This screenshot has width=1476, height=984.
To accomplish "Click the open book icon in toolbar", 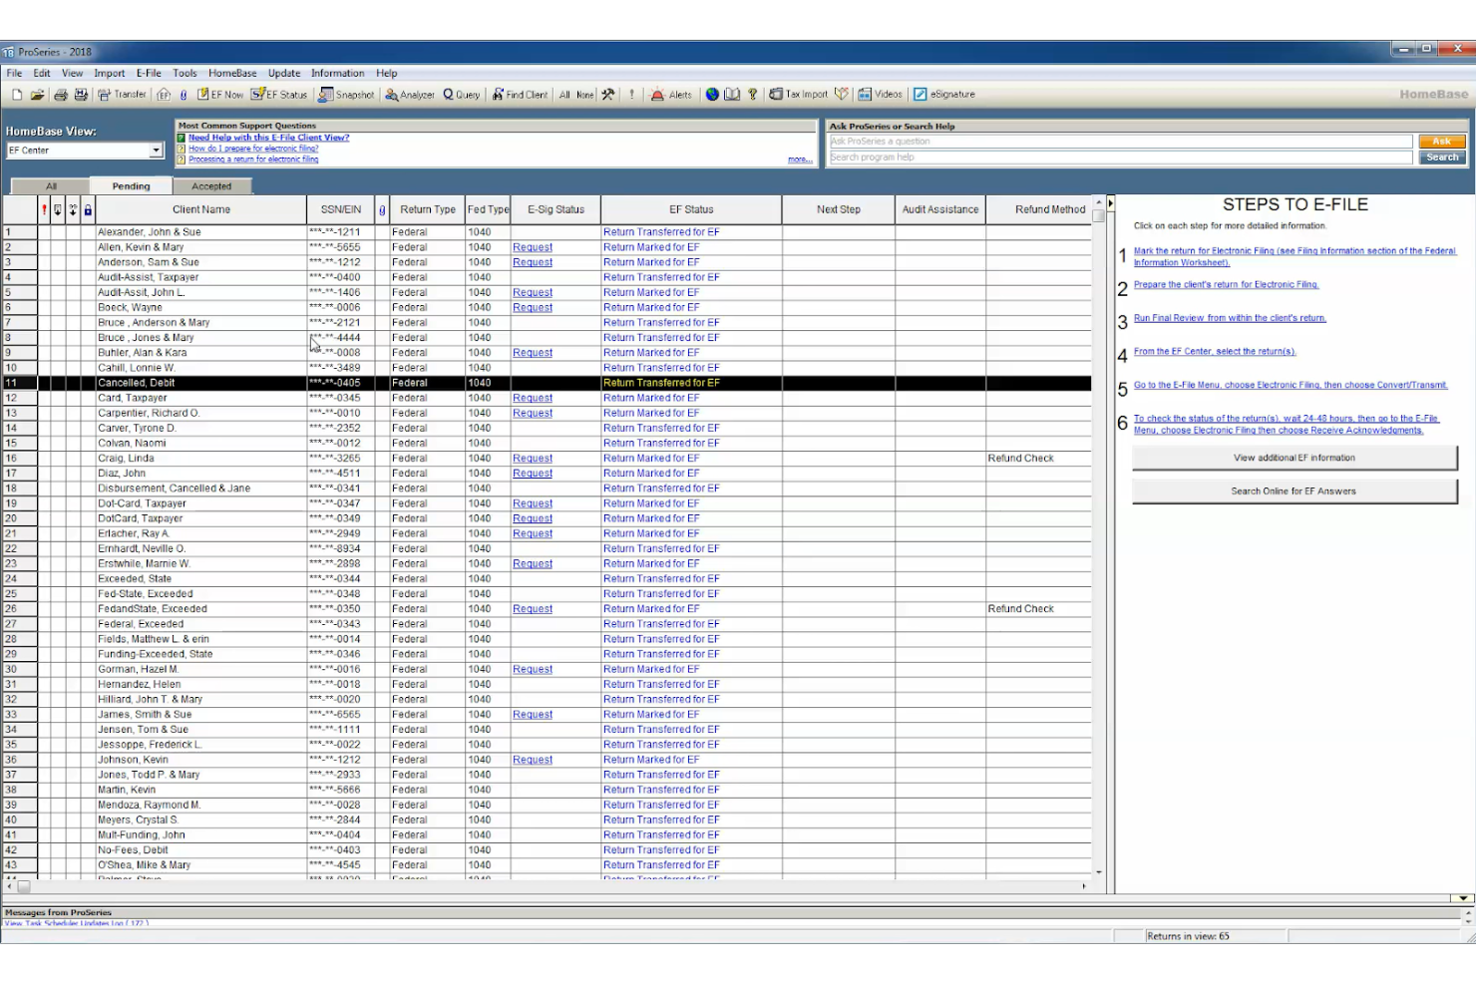I will coord(732,95).
